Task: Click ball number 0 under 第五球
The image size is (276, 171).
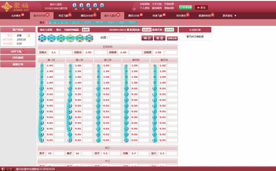Action: click(154, 88)
